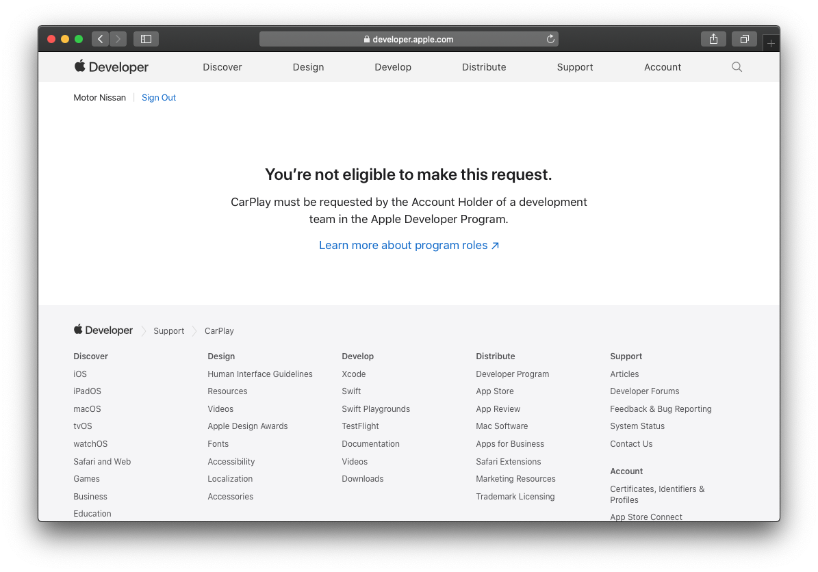Screen dimensions: 818x572
Task: Open the Documentation footer link
Action: click(x=370, y=444)
